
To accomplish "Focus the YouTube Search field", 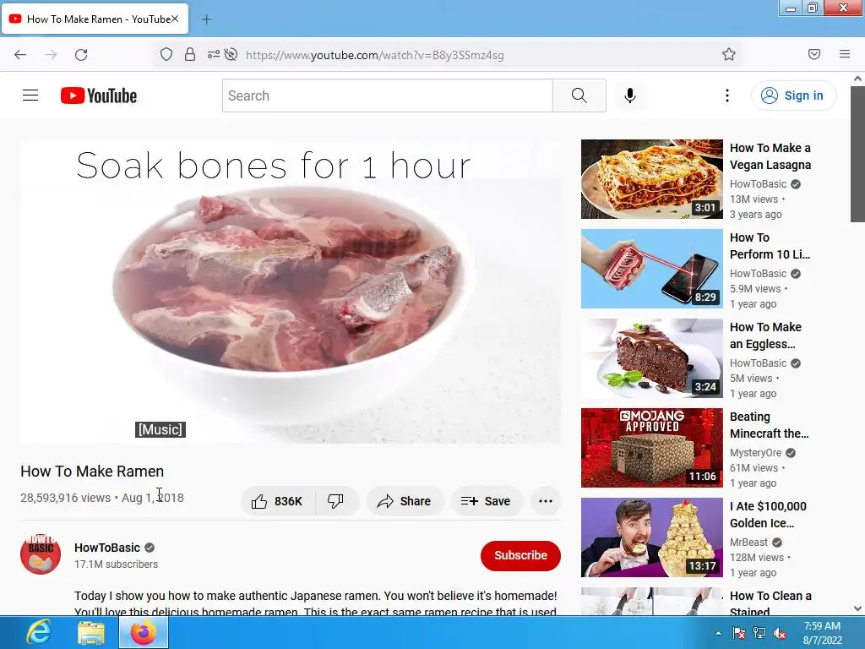I will click(387, 95).
